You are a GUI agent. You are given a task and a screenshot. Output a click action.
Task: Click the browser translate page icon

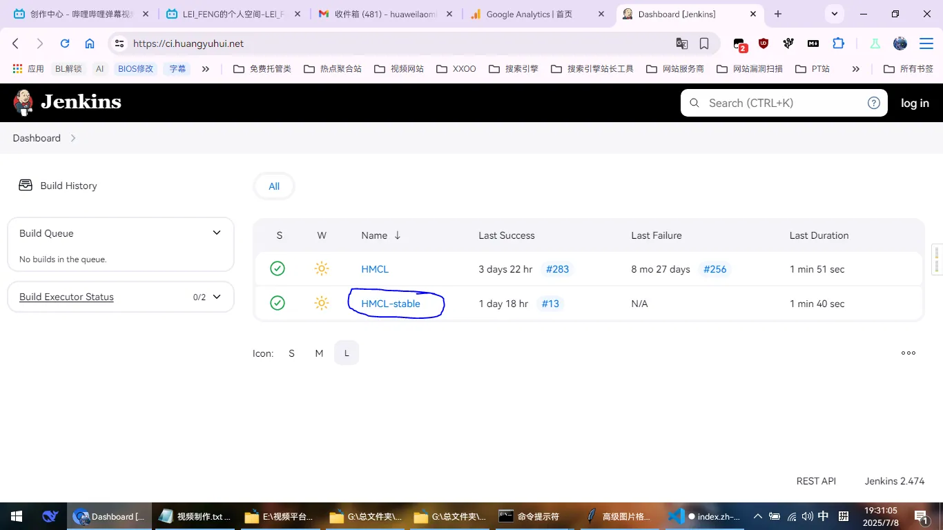(x=681, y=43)
